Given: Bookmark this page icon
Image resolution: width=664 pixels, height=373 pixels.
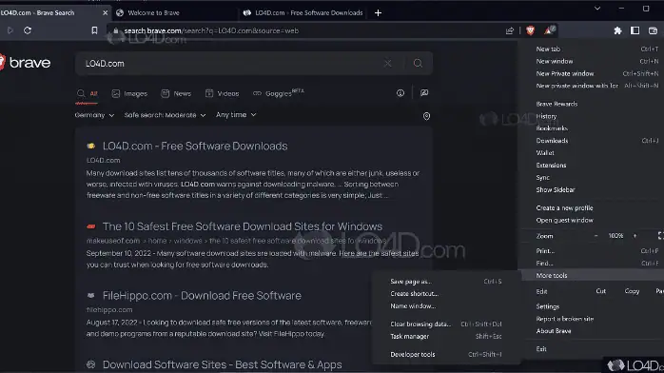Looking at the screenshot, I should tap(94, 30).
